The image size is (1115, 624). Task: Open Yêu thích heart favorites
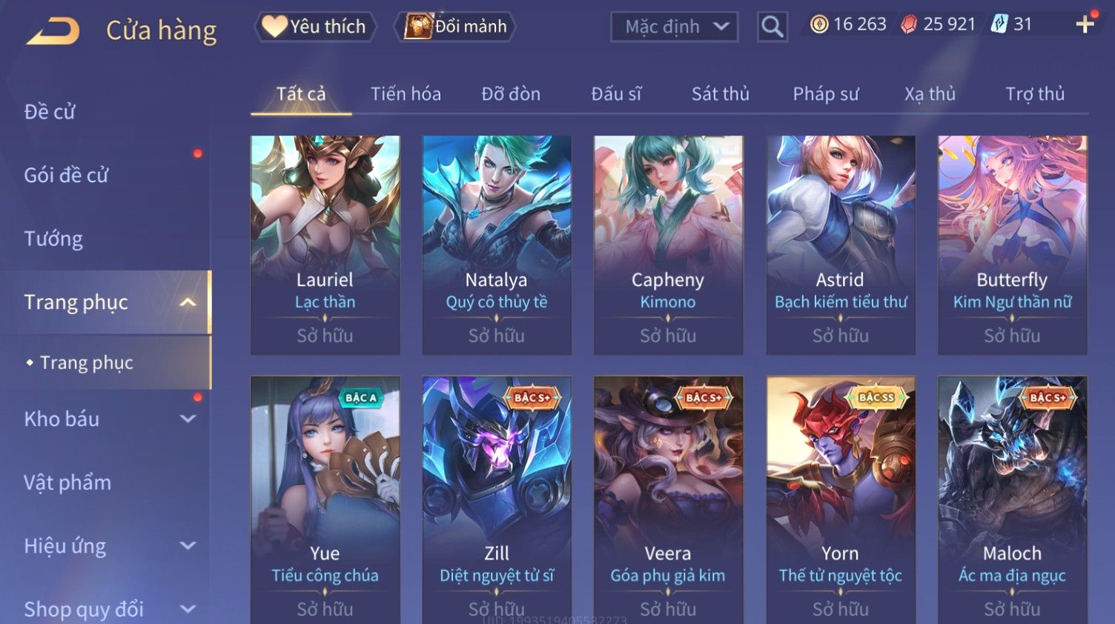coord(314,27)
